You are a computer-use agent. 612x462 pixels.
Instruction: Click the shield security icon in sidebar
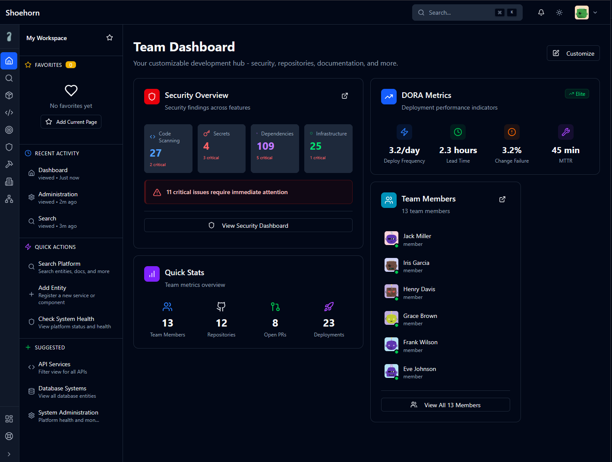9,147
